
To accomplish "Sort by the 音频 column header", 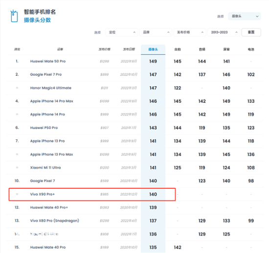I will click(202, 49).
